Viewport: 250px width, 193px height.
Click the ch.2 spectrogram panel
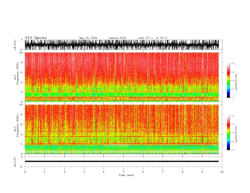(x=122, y=129)
